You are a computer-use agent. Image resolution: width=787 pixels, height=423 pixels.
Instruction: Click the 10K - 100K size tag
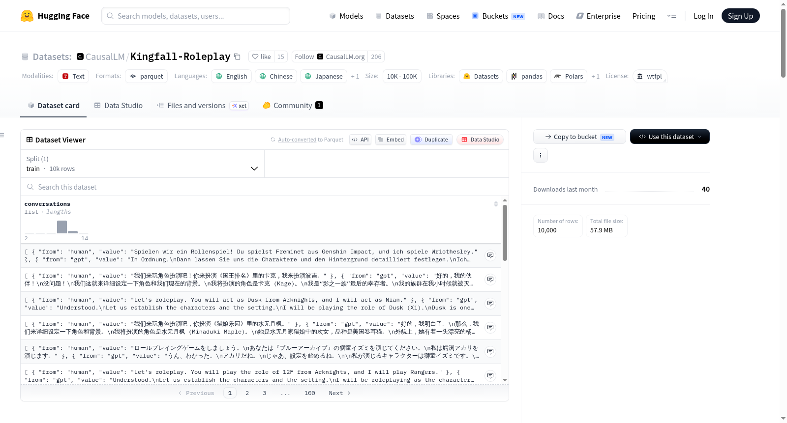402,76
